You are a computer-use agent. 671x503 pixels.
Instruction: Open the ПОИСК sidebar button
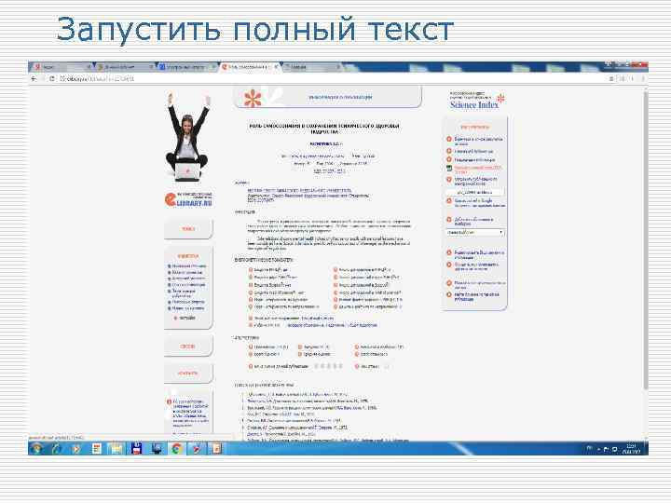(188, 229)
